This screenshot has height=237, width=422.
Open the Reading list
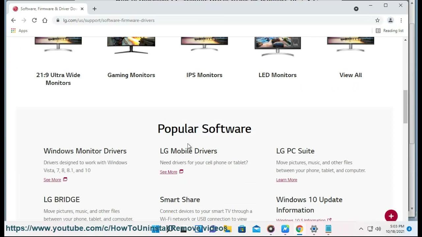(390, 31)
